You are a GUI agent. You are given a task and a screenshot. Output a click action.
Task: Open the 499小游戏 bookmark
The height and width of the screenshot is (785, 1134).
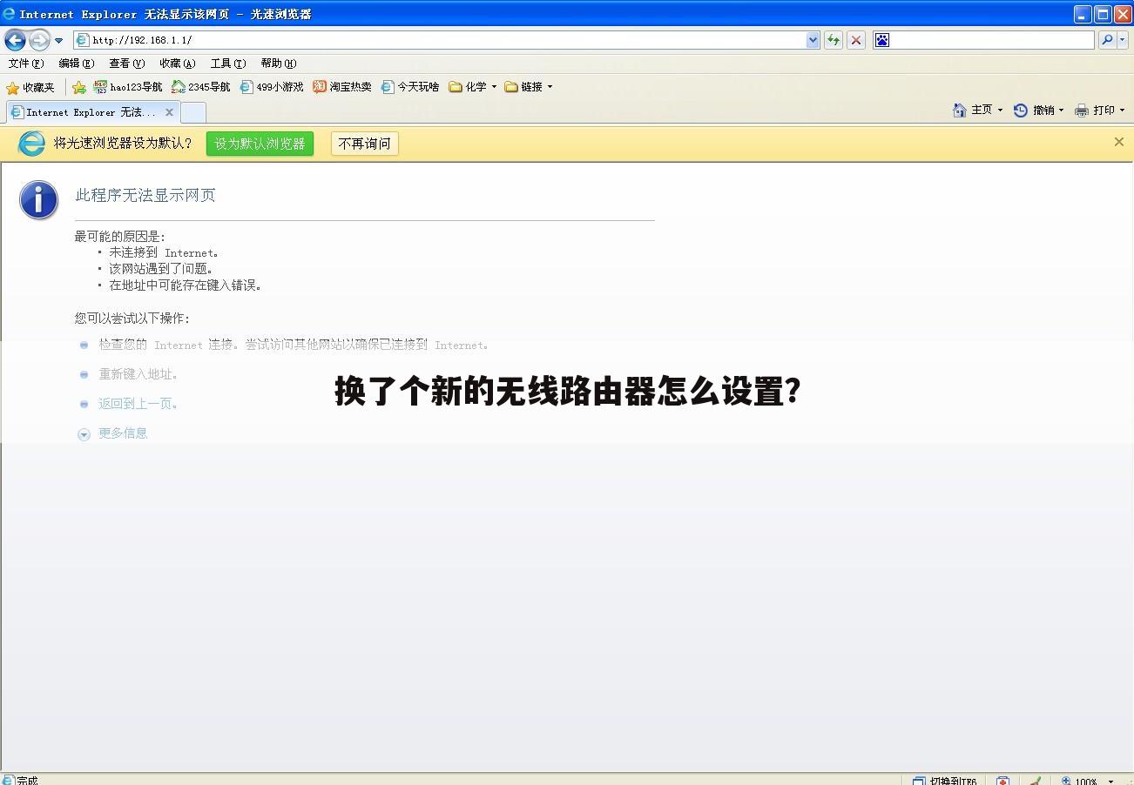pyautogui.click(x=272, y=87)
